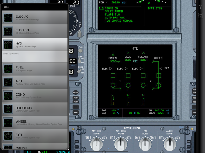Click the F/CTL page thumbnail
The image size is (205, 153).
pyautogui.click(x=8, y=136)
